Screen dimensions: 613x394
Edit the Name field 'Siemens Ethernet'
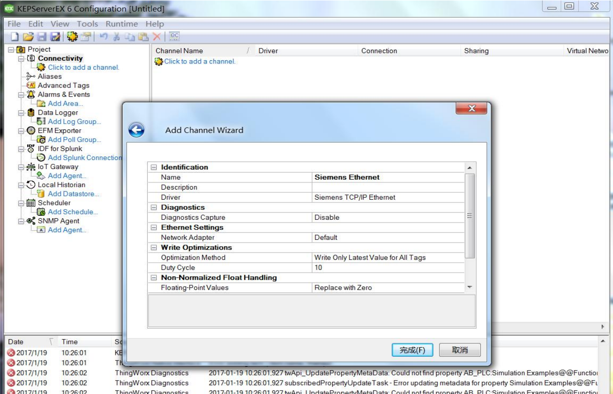pyautogui.click(x=388, y=177)
